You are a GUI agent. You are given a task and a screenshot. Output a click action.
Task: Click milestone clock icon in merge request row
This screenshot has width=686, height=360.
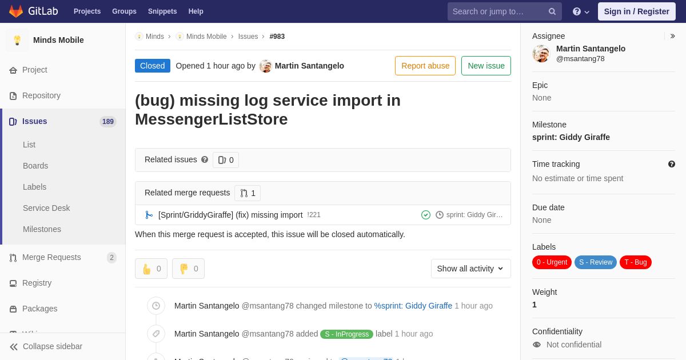(440, 215)
